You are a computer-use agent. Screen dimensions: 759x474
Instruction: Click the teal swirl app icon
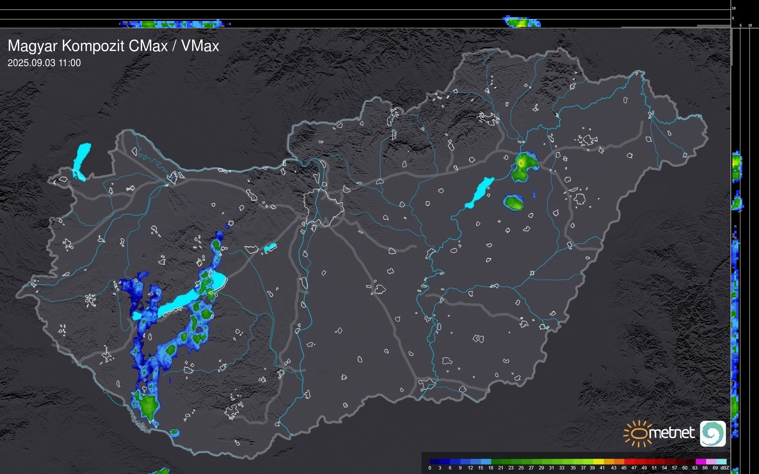pyautogui.click(x=713, y=434)
